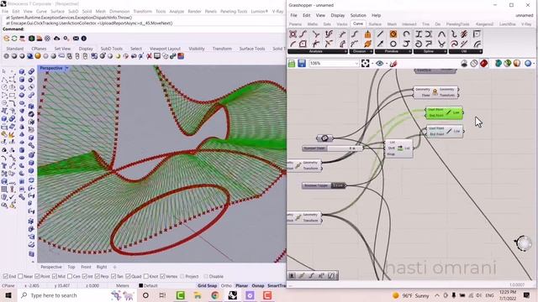The height and width of the screenshot is (302, 538).
Task: Click the green refresh arrows icon in Rhino
Action: 14,39
